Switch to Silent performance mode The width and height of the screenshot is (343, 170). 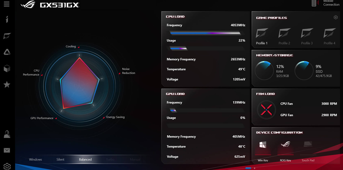pyautogui.click(x=60, y=159)
